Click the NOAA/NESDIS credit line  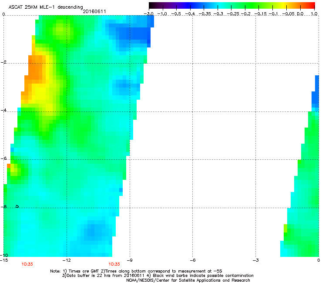(188, 280)
